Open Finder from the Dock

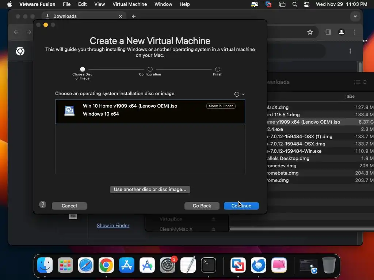[45, 265]
